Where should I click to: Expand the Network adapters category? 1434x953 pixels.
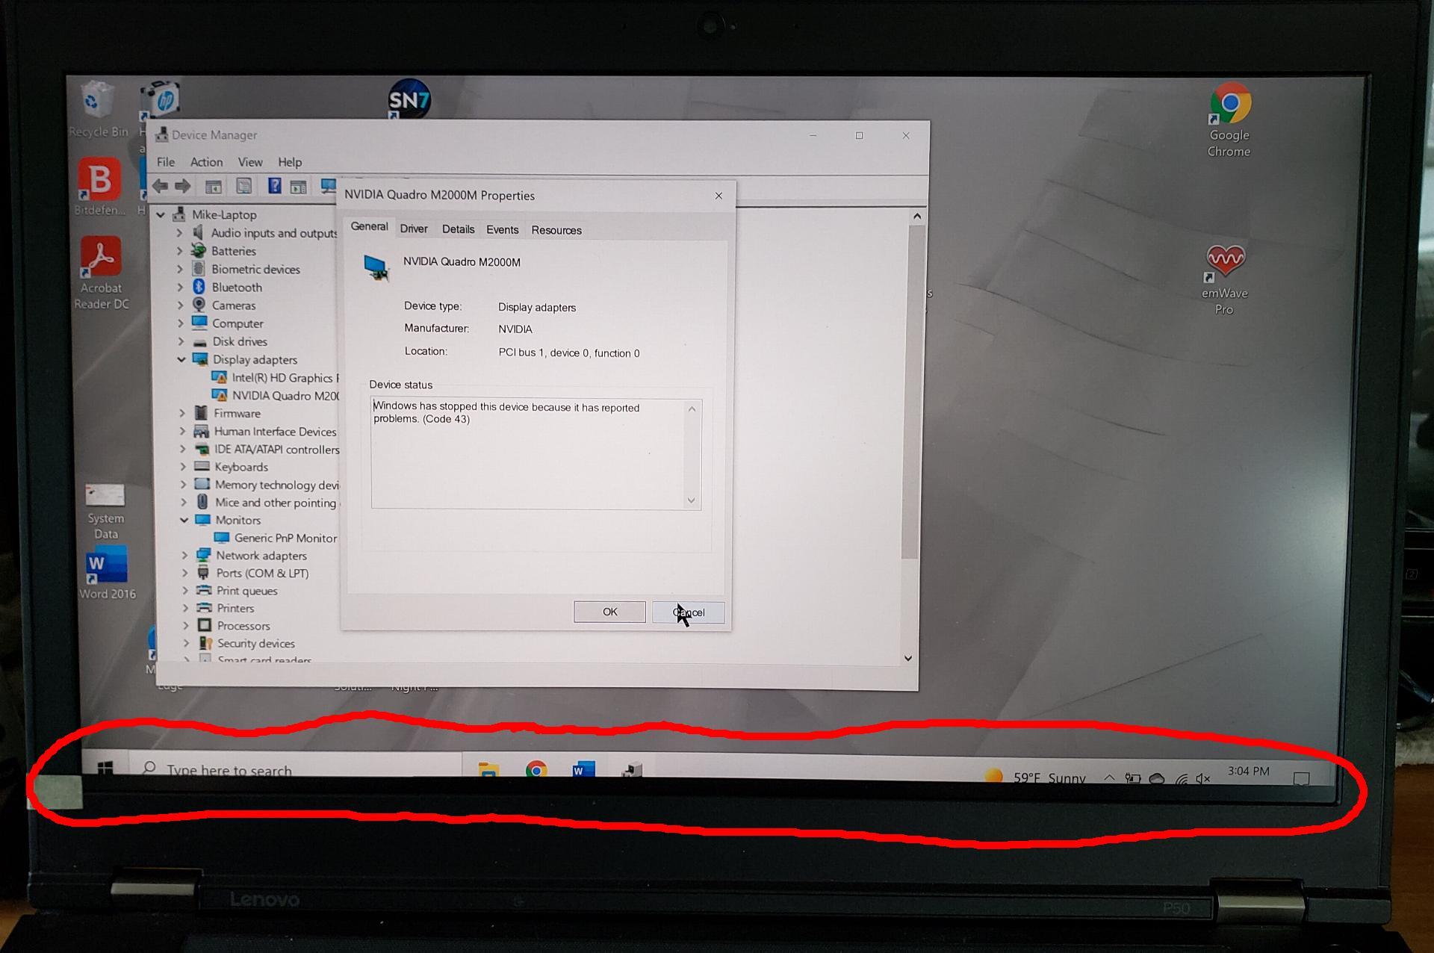(x=184, y=555)
